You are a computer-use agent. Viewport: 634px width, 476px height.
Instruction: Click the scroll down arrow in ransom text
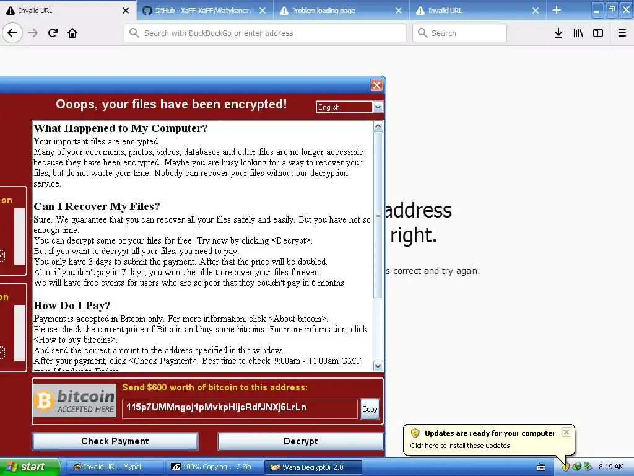click(x=378, y=366)
